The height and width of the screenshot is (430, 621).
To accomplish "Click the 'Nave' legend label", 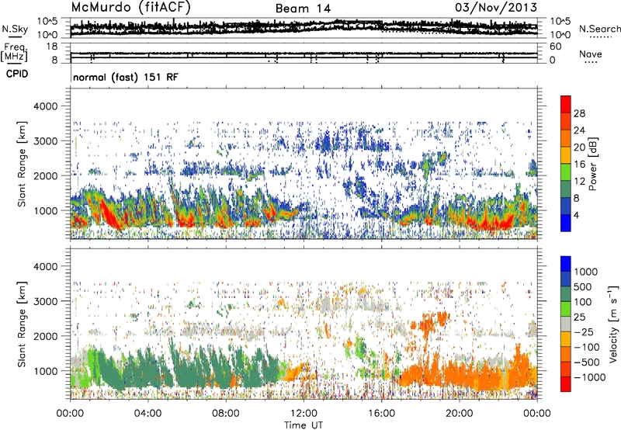I will 591,54.
